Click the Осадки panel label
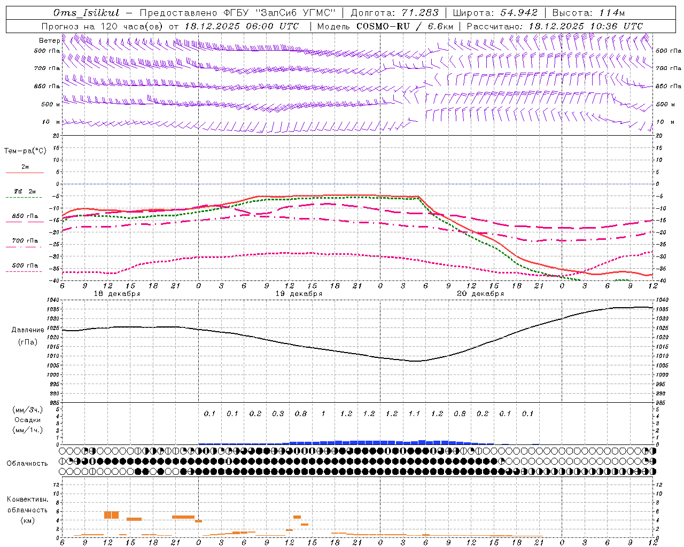This screenshot has width=684, height=547. point(27,420)
